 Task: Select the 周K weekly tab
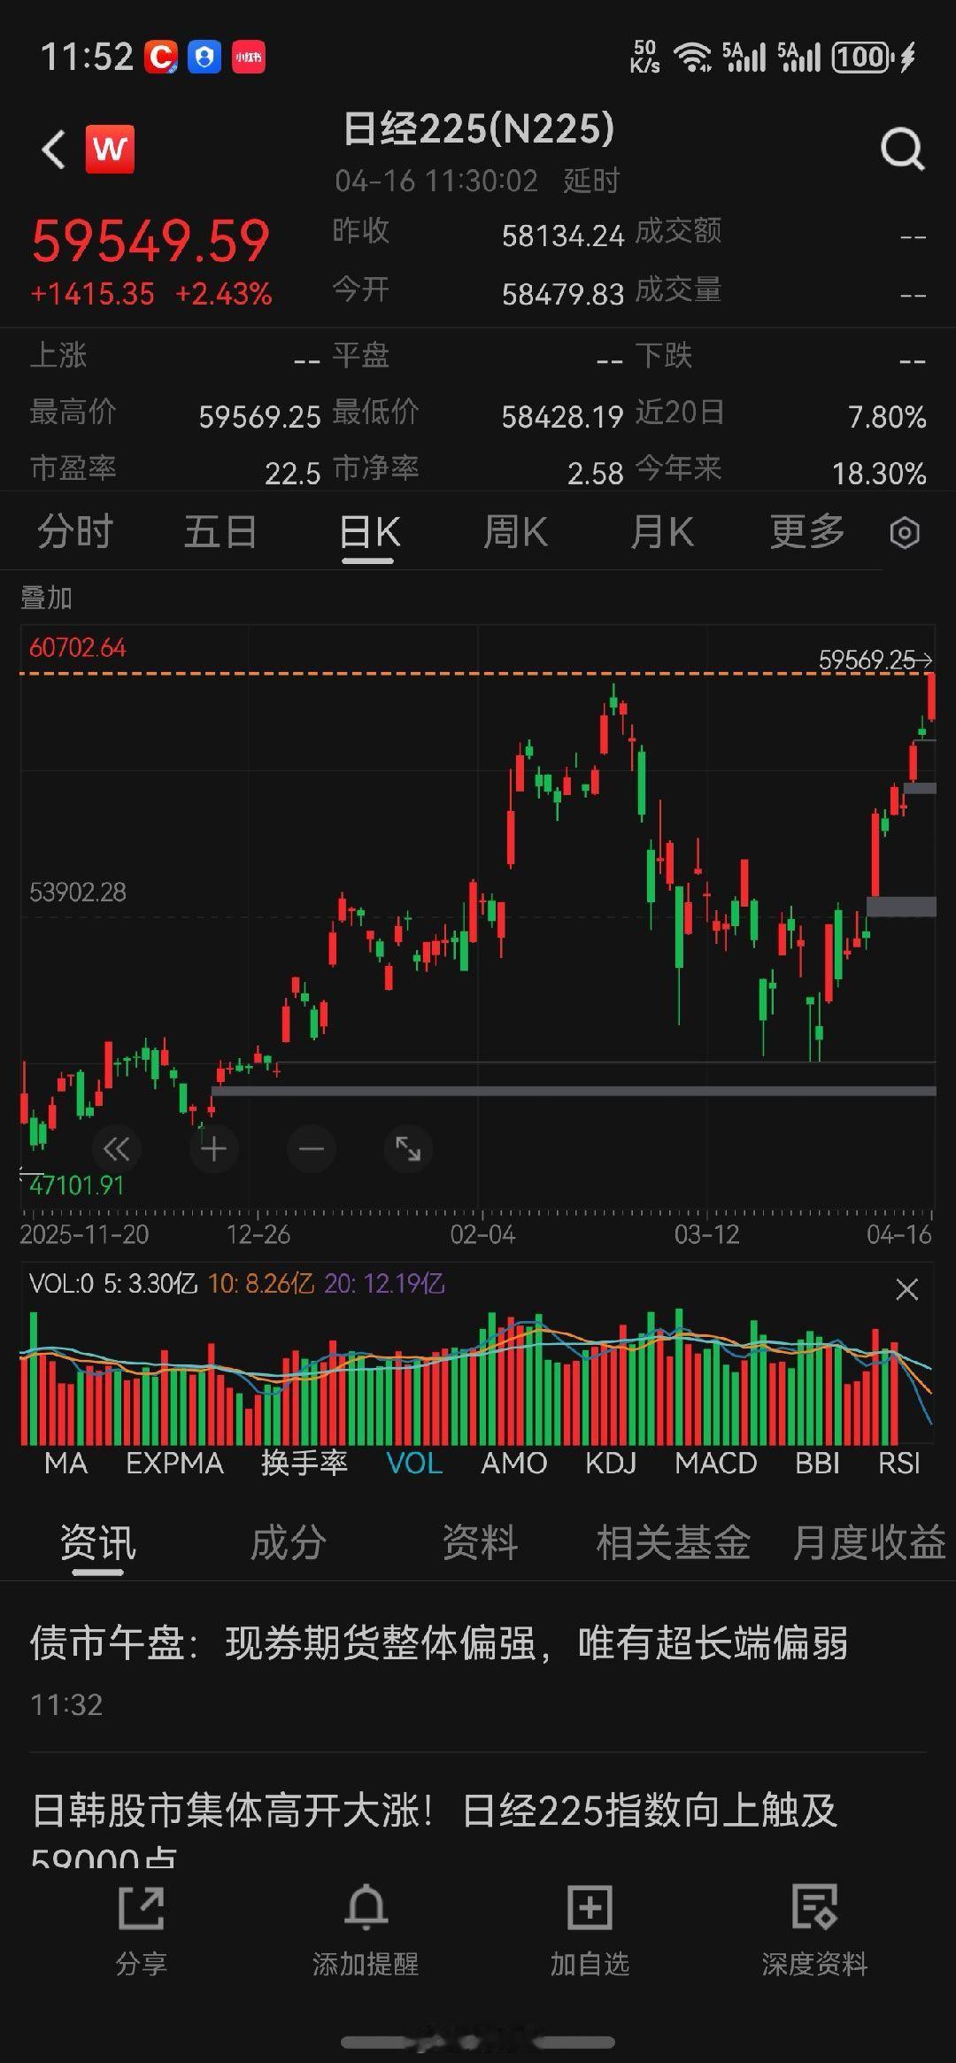point(515,532)
